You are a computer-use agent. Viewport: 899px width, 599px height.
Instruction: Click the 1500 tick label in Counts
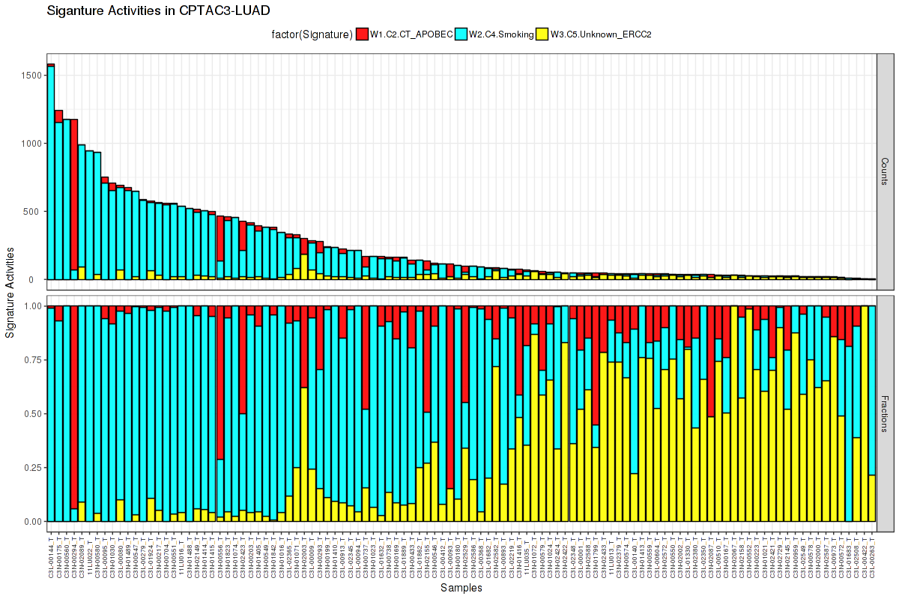point(32,76)
